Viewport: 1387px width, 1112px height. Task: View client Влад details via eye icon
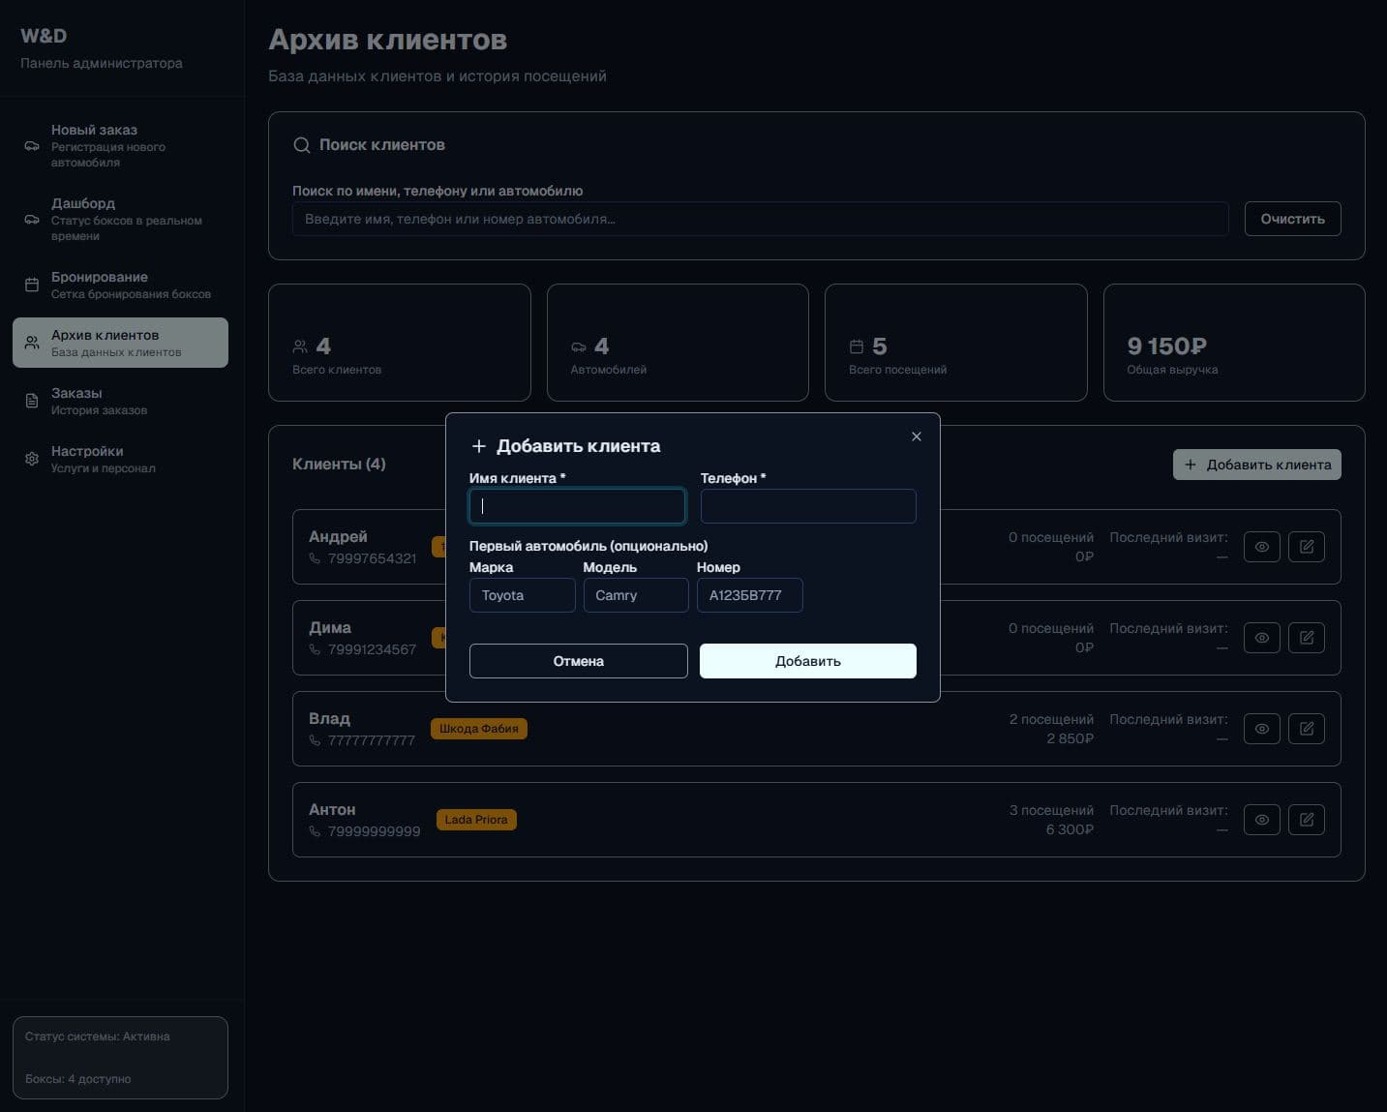click(1261, 729)
